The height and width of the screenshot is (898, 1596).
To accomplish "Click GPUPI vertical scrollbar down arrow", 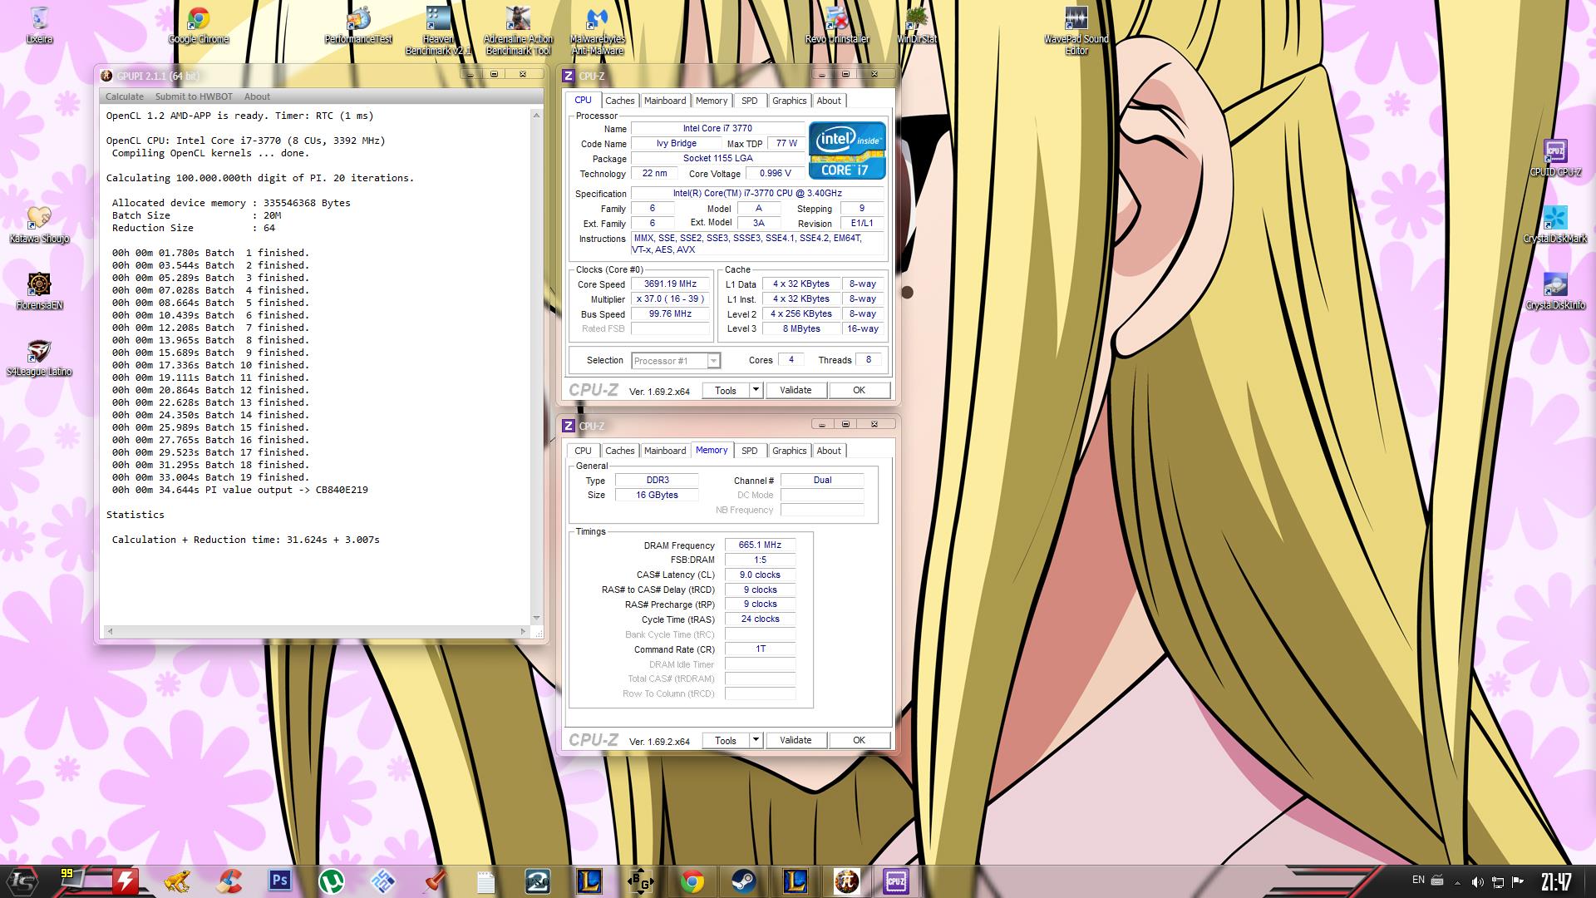I will [536, 618].
